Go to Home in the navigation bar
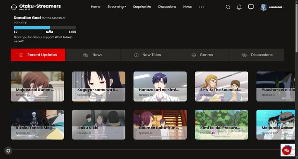Screen dimensions: 298x159 pyautogui.click(x=96, y=7)
